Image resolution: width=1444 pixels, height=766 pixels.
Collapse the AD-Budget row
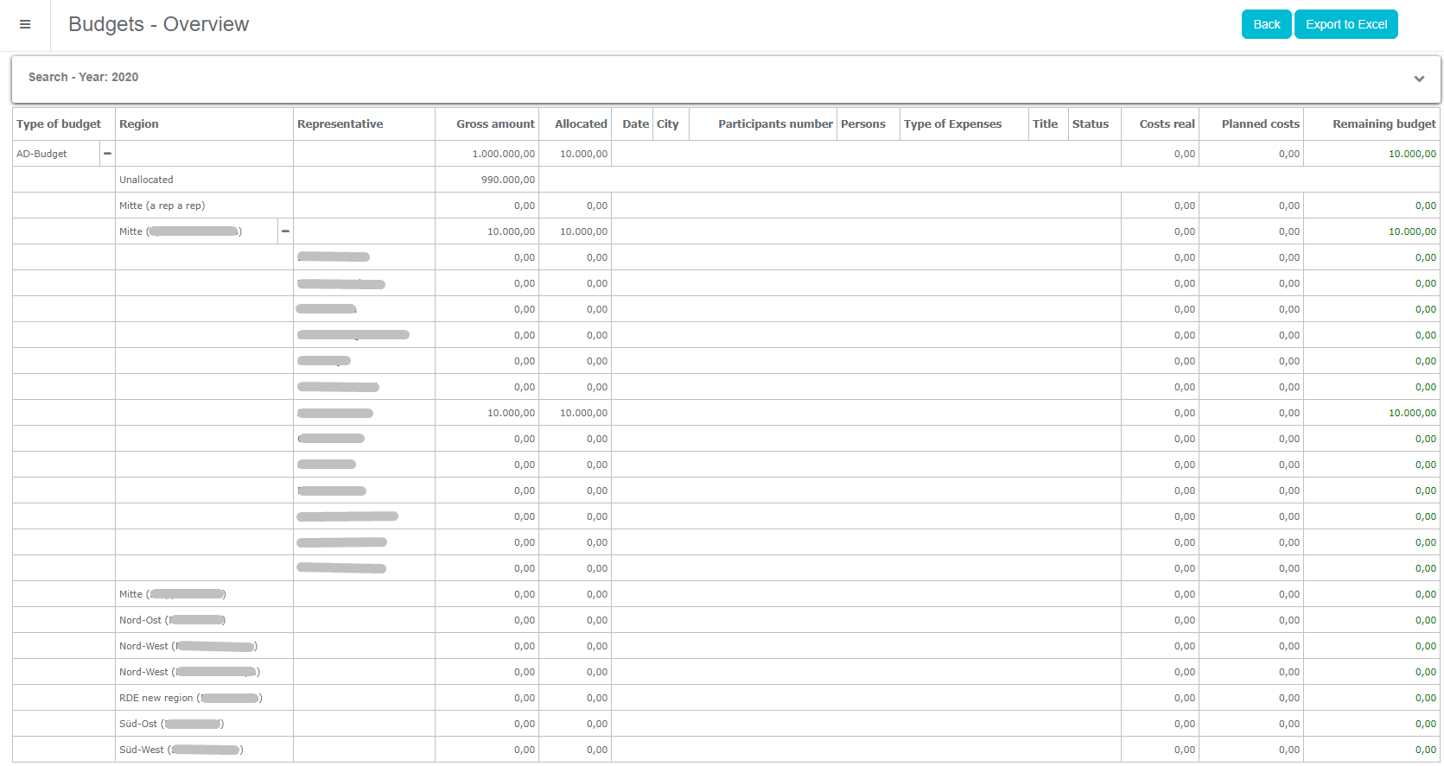click(107, 154)
